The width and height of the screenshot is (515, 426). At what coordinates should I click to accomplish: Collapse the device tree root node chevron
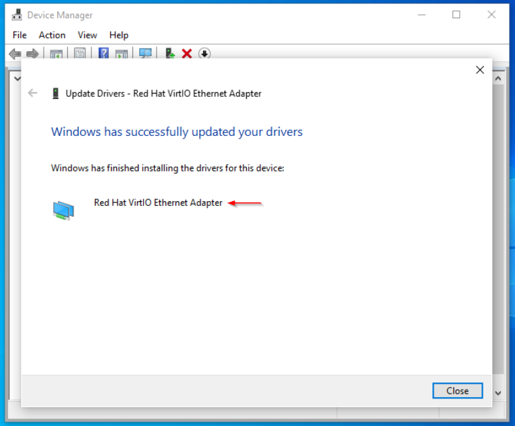16,77
